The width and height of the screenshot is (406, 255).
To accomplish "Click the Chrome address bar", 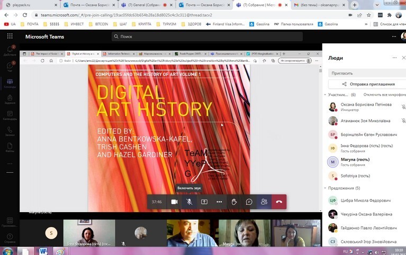I will coord(189,15).
